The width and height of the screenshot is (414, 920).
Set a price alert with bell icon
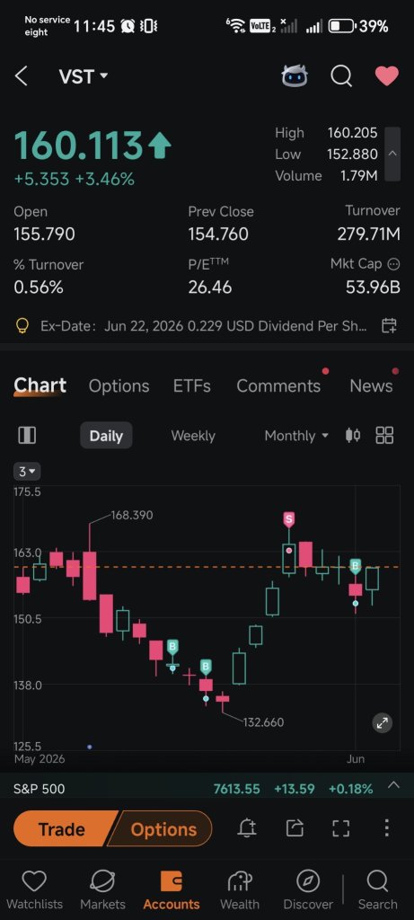point(247,828)
